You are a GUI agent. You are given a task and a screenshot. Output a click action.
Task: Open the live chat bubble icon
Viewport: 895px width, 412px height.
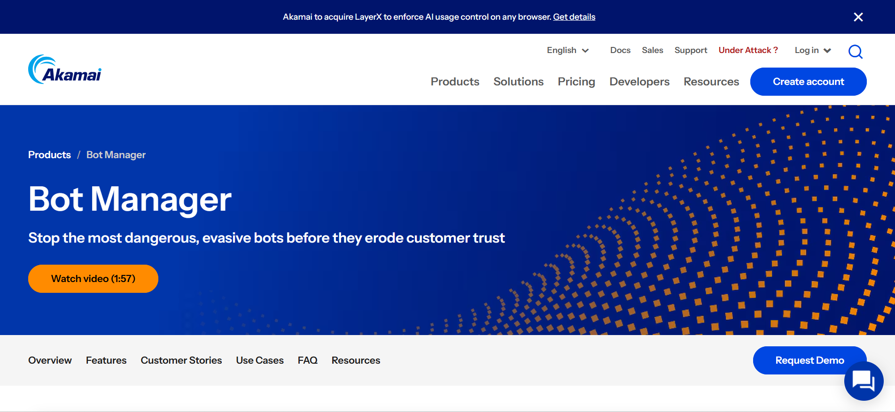tap(864, 381)
